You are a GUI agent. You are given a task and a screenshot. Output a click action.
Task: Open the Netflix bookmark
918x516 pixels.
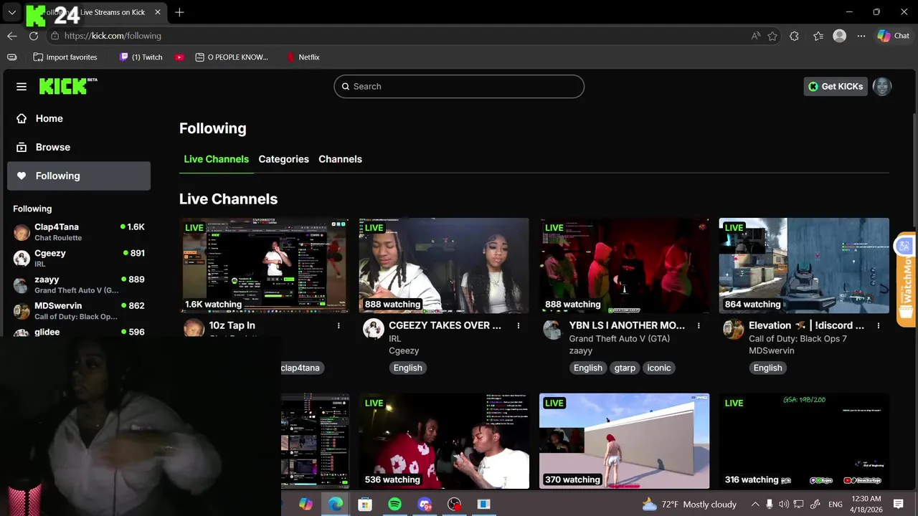(303, 57)
